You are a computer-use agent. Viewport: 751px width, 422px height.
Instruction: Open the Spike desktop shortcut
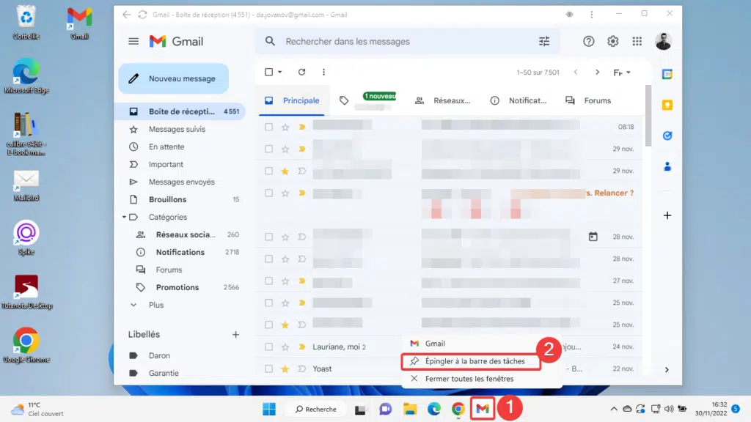[x=26, y=237]
